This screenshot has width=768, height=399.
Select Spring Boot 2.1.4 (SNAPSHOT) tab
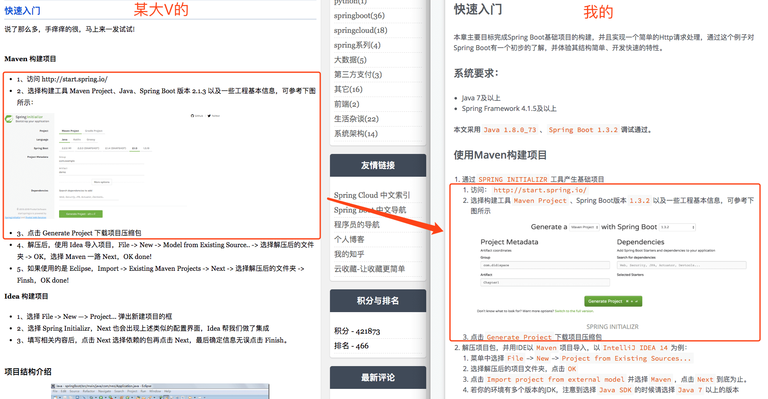click(x=116, y=148)
